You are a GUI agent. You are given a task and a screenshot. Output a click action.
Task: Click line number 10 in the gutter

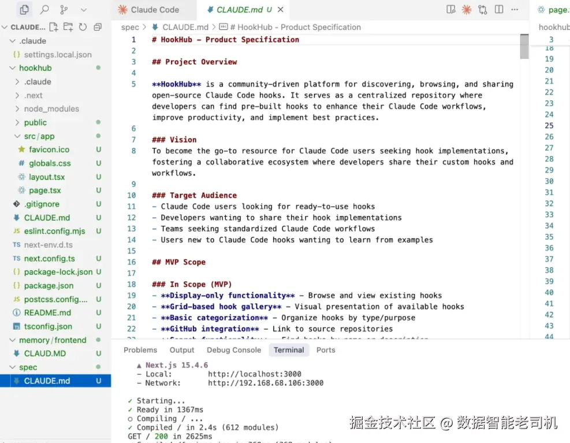coord(132,195)
